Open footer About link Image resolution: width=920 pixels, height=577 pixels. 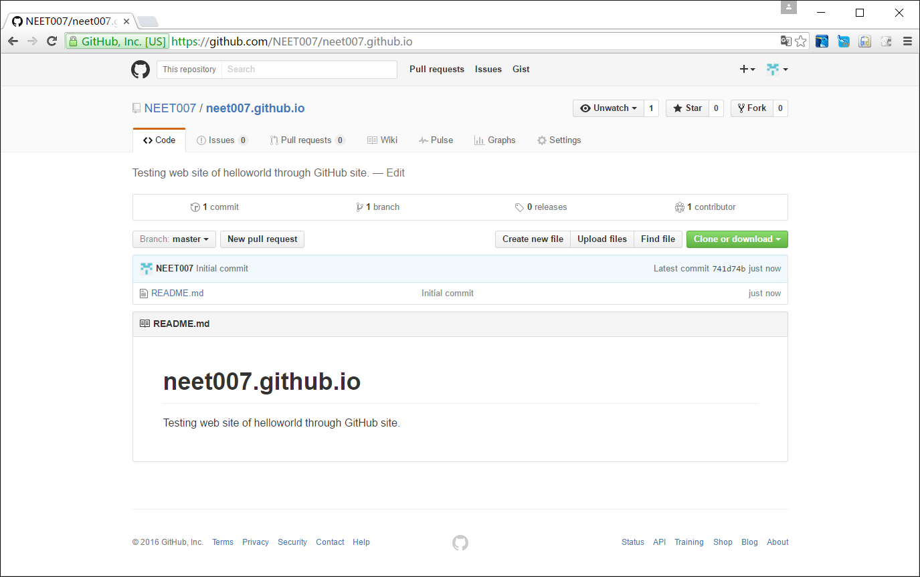tap(777, 542)
